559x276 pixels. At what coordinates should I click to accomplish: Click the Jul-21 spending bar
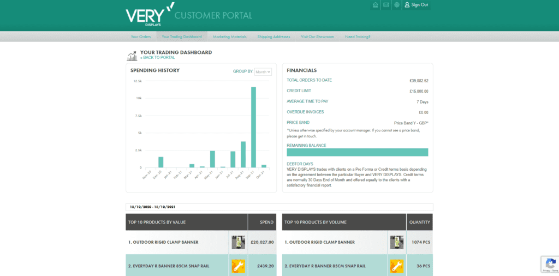coord(233,159)
